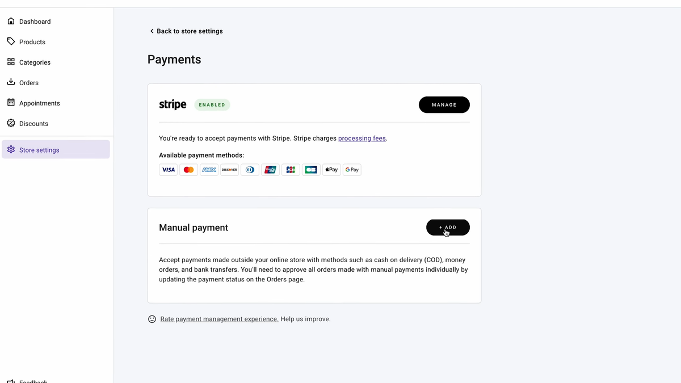Click the Categories grid icon
Screen dimensions: 681x383
(x=11, y=62)
